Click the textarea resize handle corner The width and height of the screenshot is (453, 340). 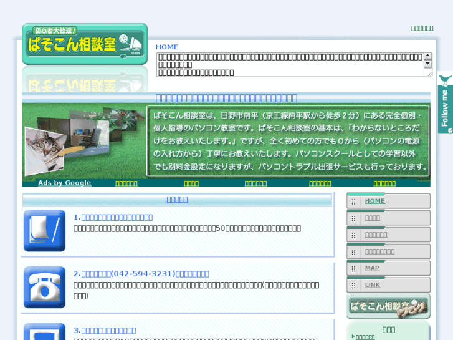(x=429, y=74)
